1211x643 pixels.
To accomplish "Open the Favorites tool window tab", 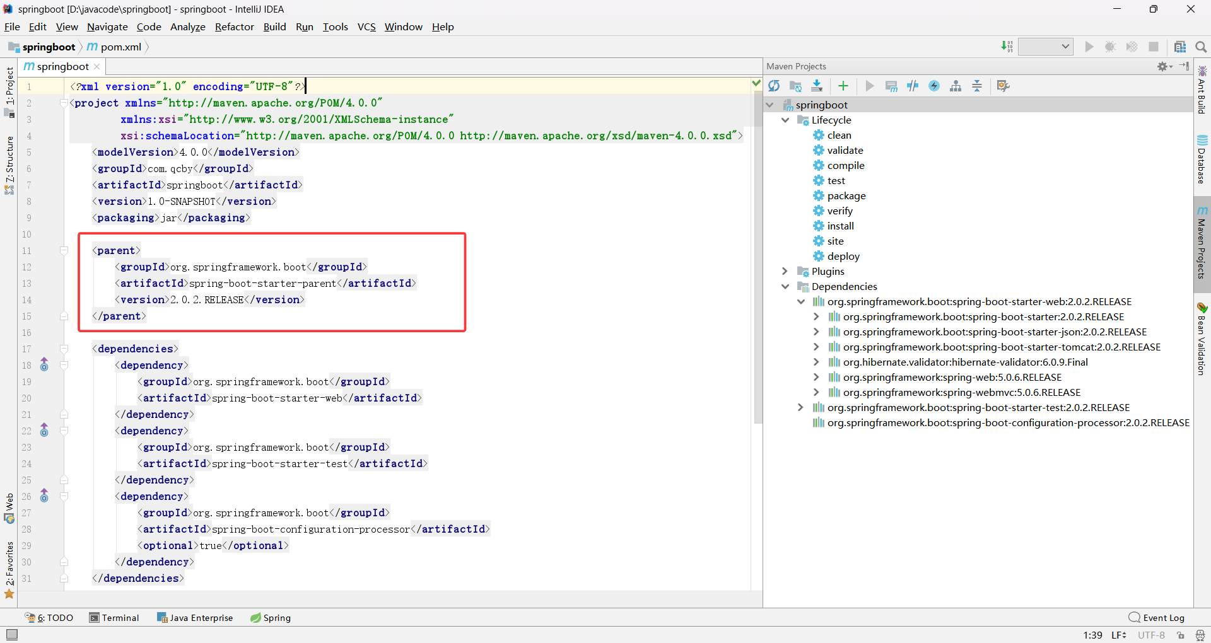I will 9,571.
